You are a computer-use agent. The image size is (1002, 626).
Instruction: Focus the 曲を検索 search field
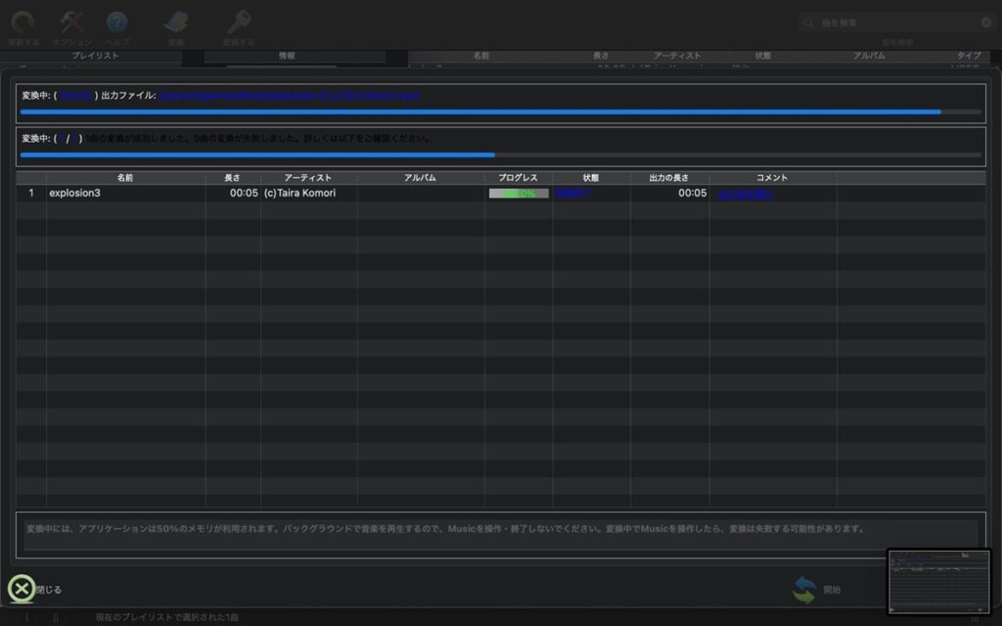click(x=896, y=22)
